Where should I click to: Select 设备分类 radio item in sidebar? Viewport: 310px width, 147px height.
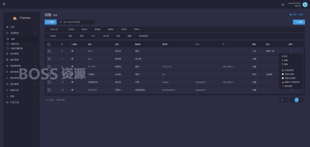8,44
